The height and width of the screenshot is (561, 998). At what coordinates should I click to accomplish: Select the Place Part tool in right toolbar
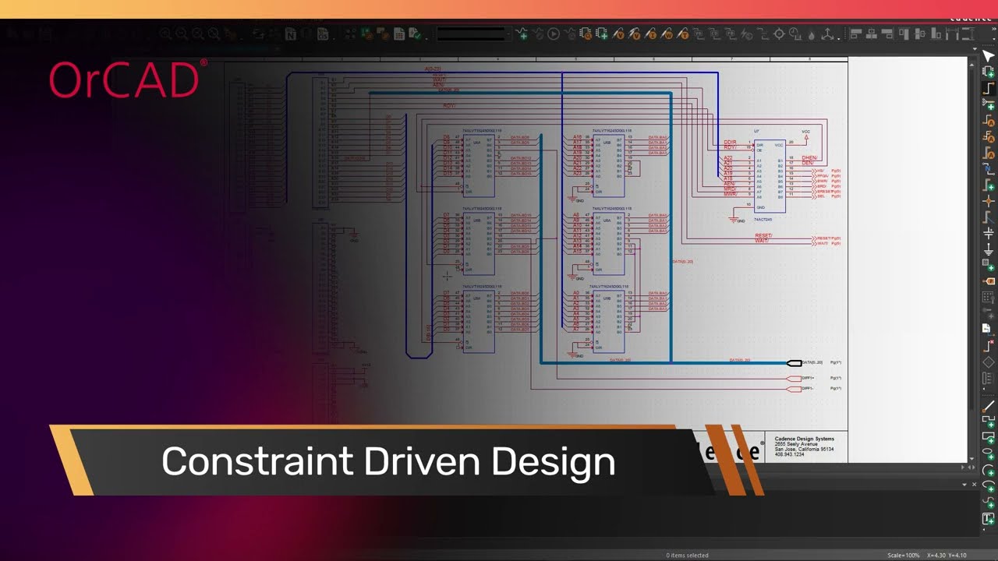click(989, 72)
